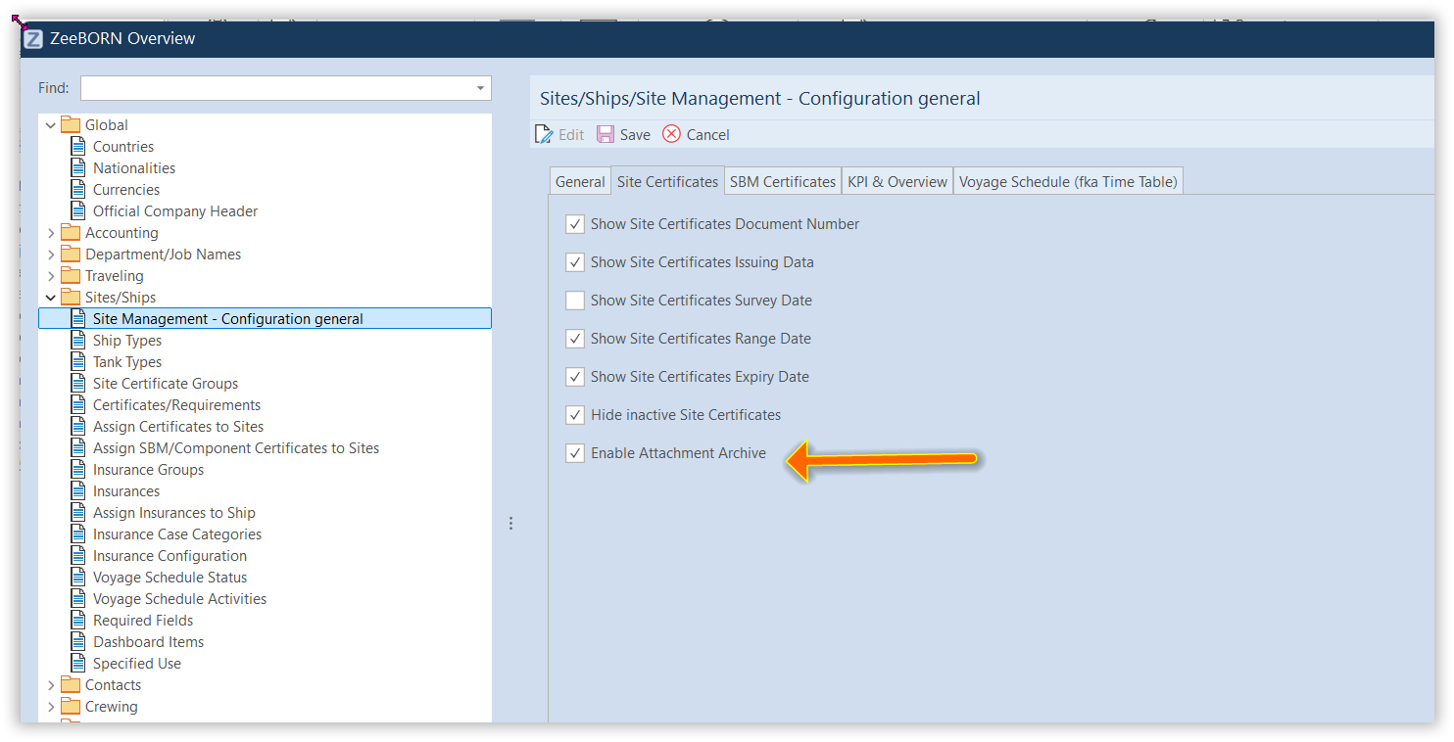Open Assign Certificates to Sites item
The image size is (1454, 742).
178,427
